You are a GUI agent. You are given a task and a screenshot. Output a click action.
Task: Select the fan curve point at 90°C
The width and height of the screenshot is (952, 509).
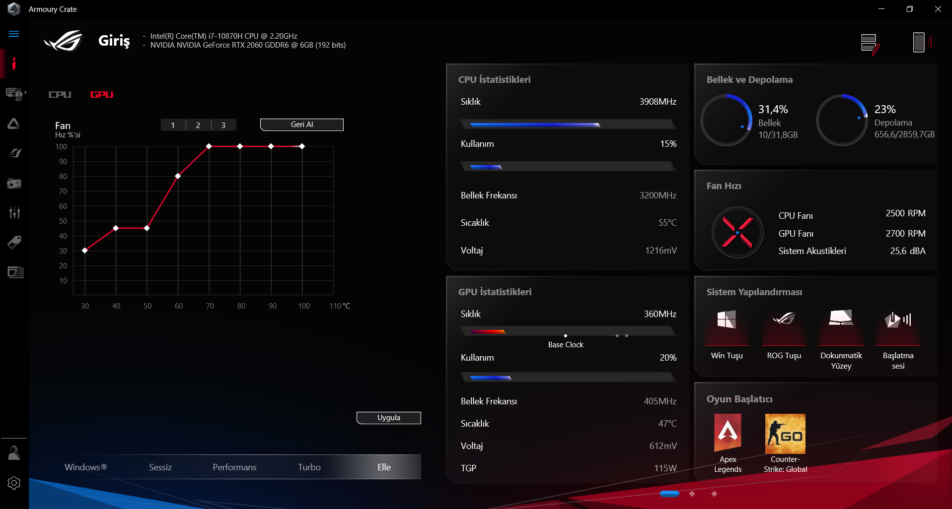pyautogui.click(x=271, y=146)
